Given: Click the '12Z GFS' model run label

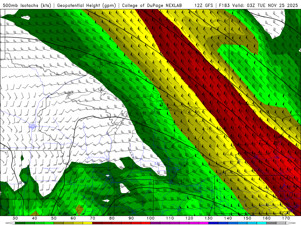Looking at the screenshot, I should [x=204, y=5].
